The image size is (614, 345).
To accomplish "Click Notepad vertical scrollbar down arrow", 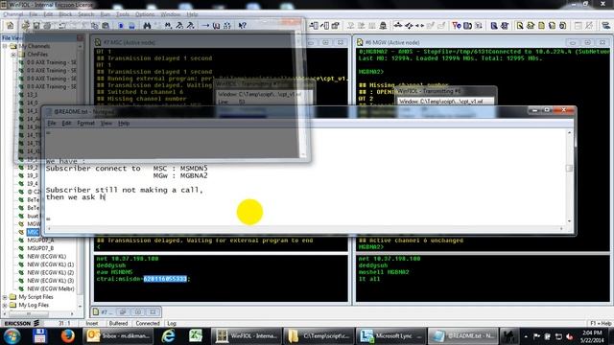I will [569, 221].
